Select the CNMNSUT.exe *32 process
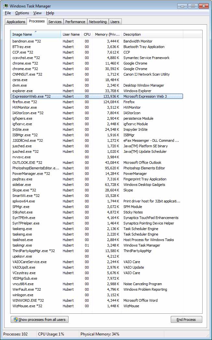 pyautogui.click(x=97, y=74)
